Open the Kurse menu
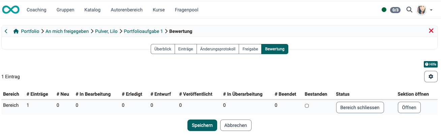 (x=159, y=10)
